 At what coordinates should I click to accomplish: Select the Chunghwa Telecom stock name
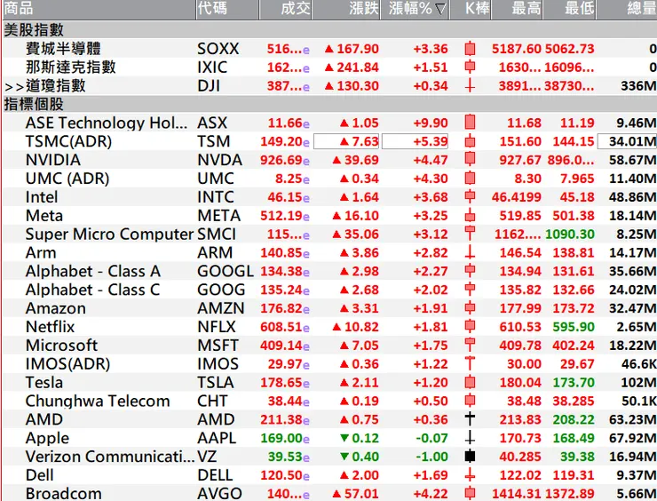98,401
